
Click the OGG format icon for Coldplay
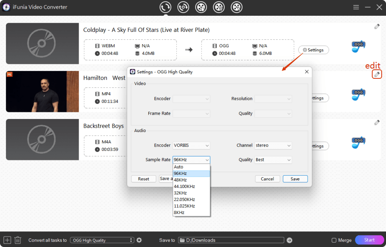pos(358,46)
